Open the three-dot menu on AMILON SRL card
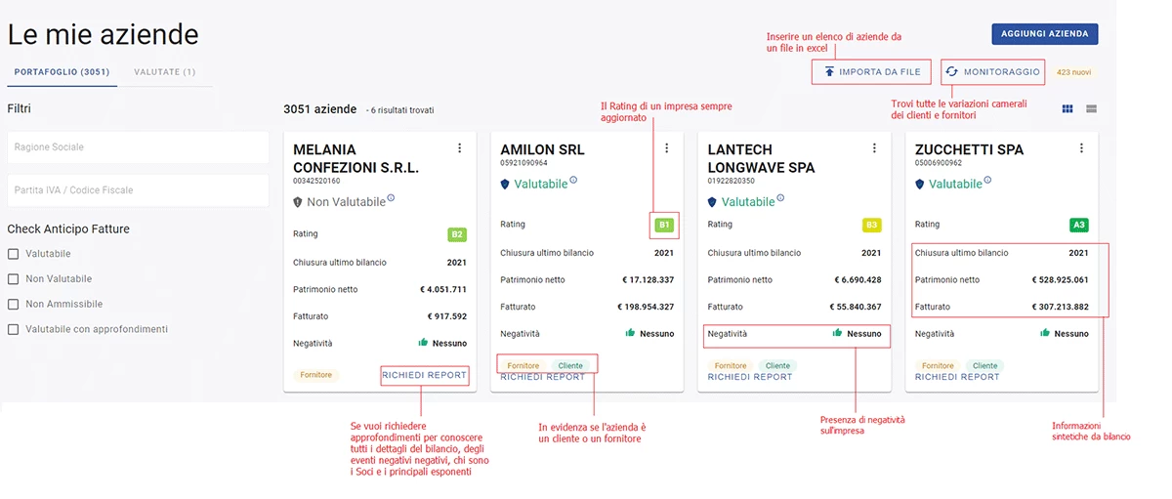The height and width of the screenshot is (499, 1172). point(667,148)
